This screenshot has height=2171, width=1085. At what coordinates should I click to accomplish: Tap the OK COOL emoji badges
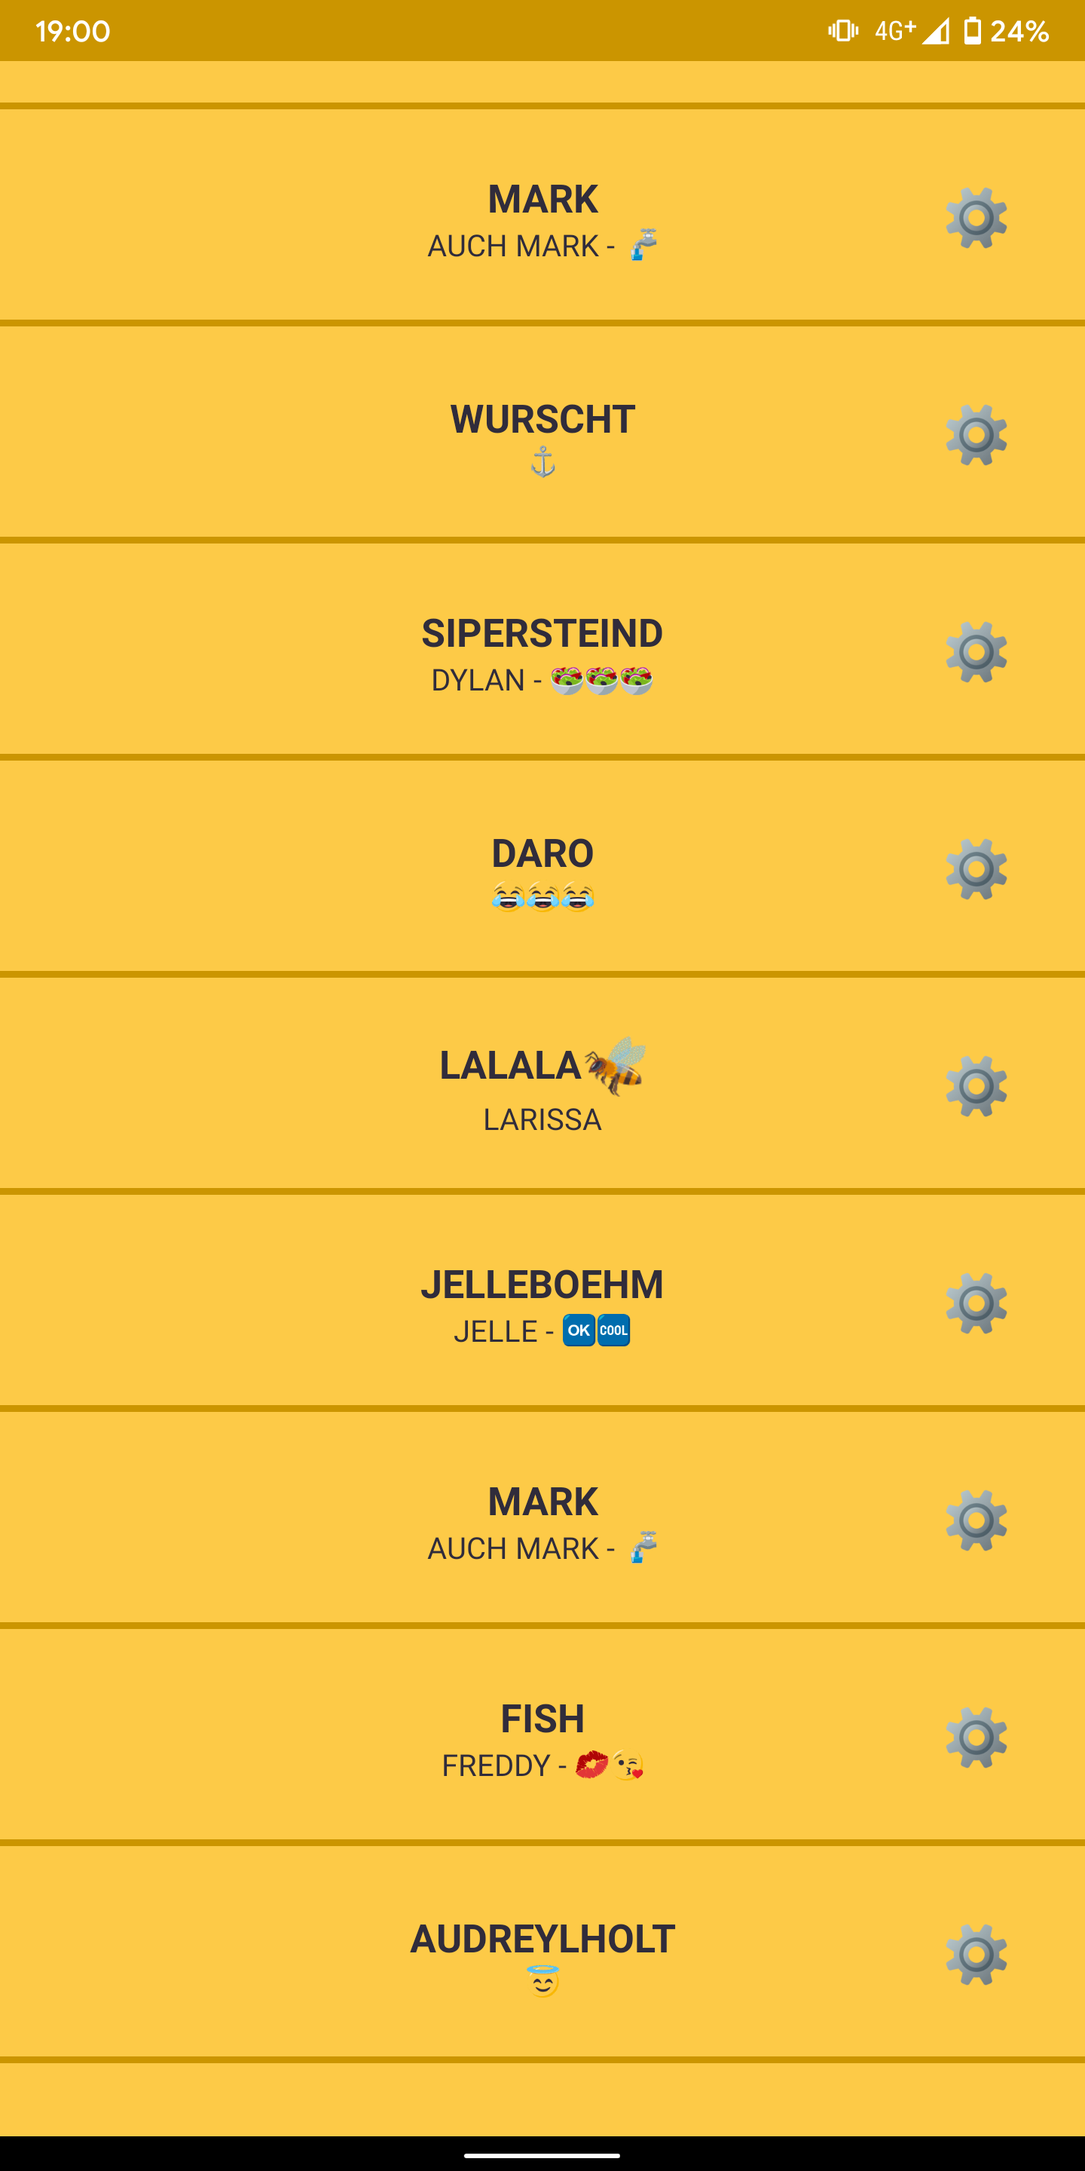coord(597,1330)
